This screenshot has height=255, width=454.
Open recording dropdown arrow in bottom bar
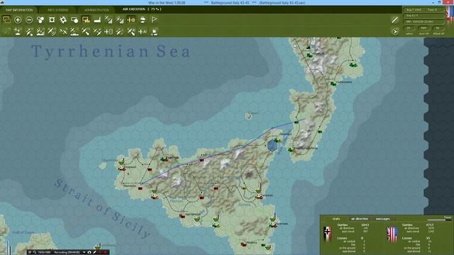pyautogui.click(x=84, y=252)
